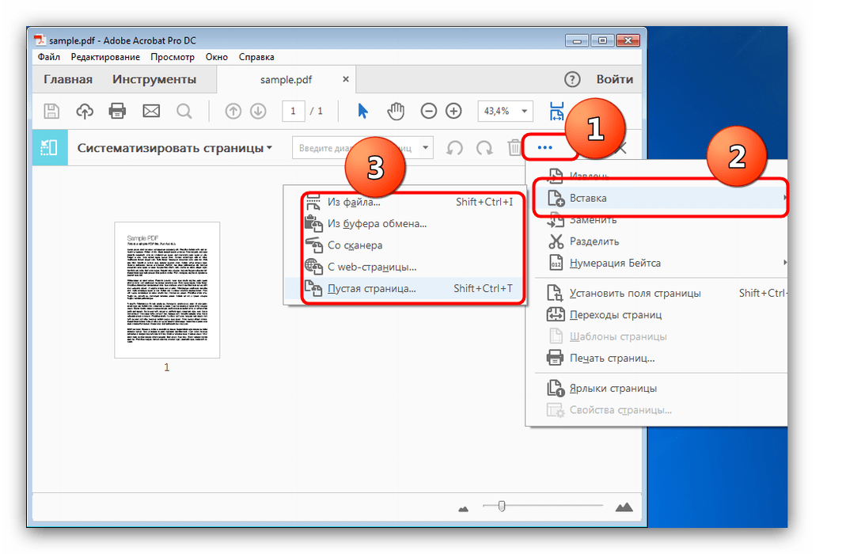This screenshot has height=554, width=865.
Task: Click the upload to cloud icon
Action: point(85,111)
